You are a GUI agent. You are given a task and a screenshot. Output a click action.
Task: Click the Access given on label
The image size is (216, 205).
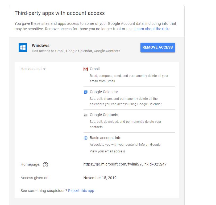coord(35,178)
